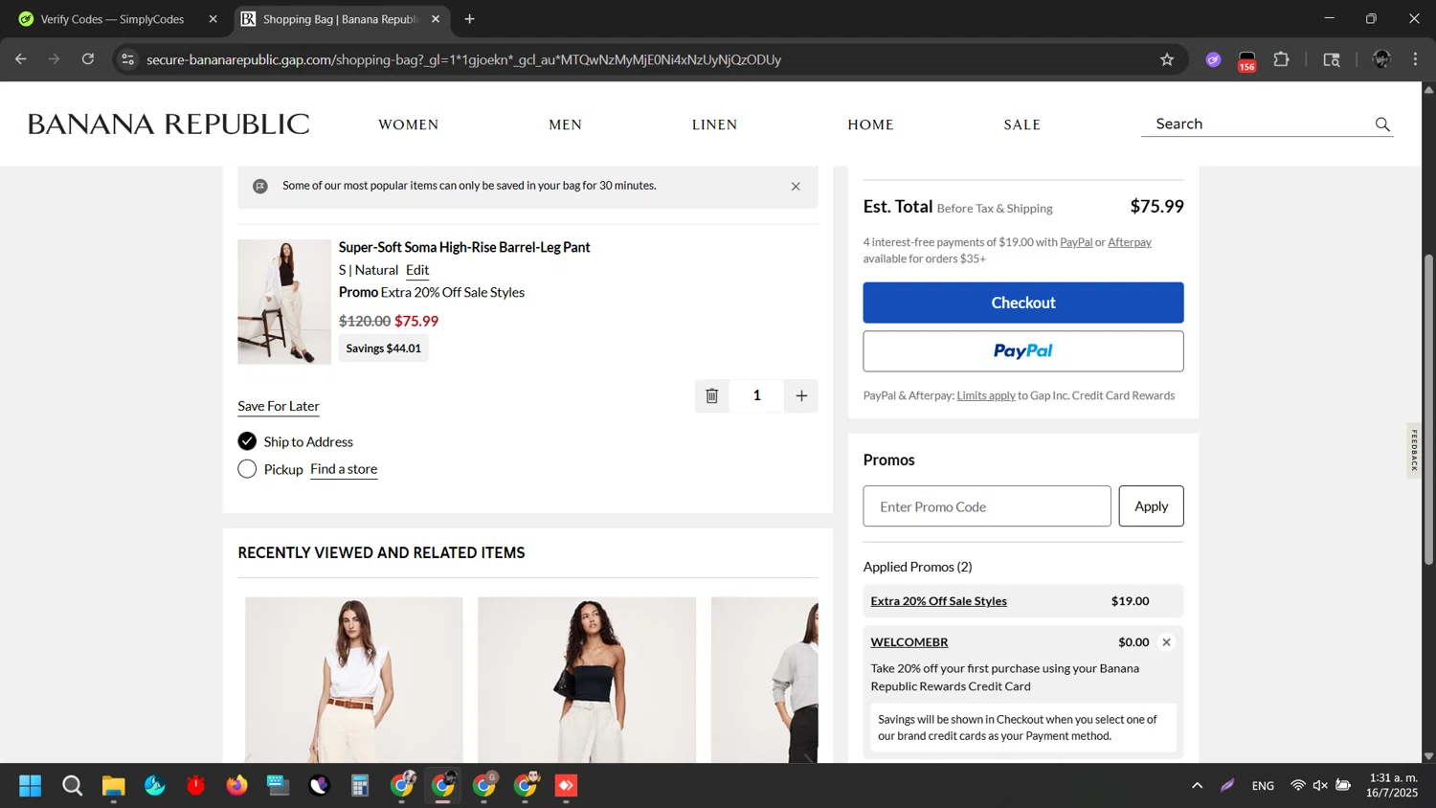This screenshot has height=808, width=1436.
Task: Open the Chrome profile avatar
Action: (1381, 59)
